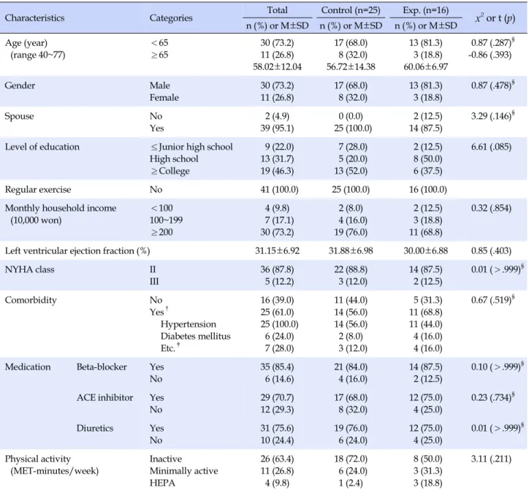Select the 'NYHA class' row label
529x490 pixels.
(29, 269)
